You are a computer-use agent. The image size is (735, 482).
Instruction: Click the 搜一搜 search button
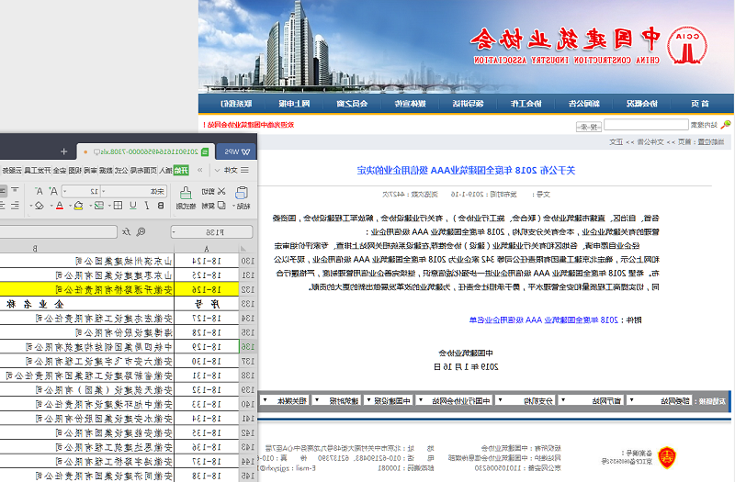click(x=588, y=127)
